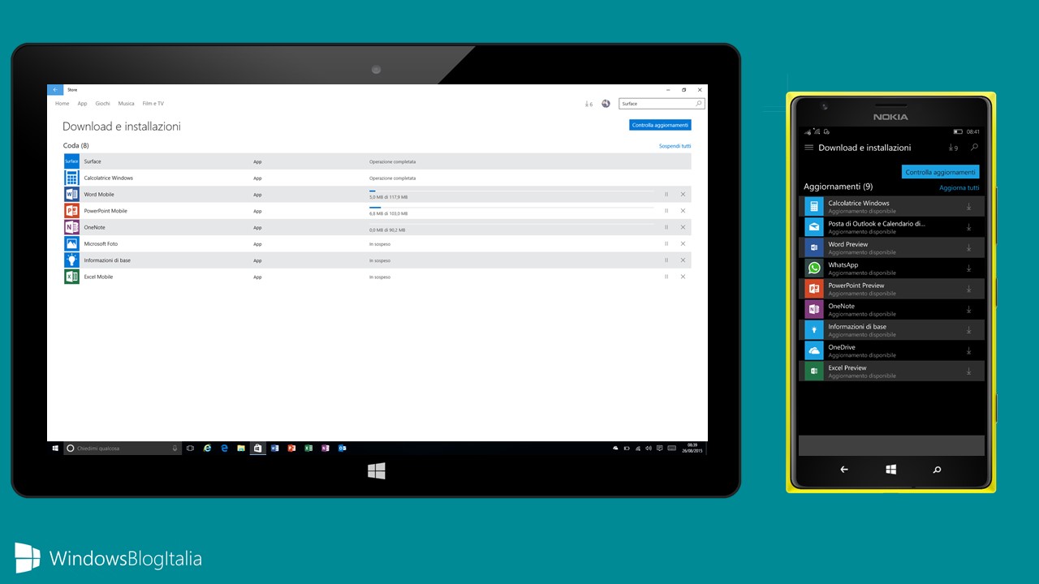The width and height of the screenshot is (1039, 584).
Task: Open the OneDrive app icon on phone
Action: (813, 350)
